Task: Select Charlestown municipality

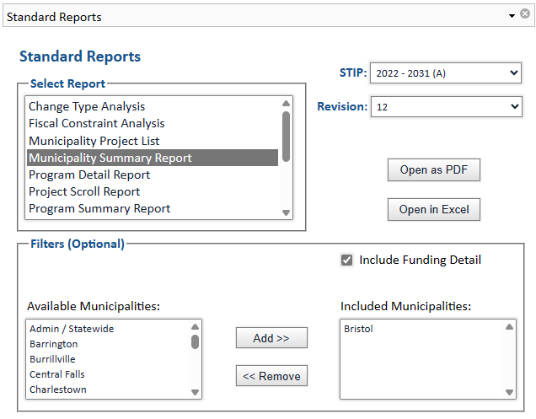Action: pos(108,389)
